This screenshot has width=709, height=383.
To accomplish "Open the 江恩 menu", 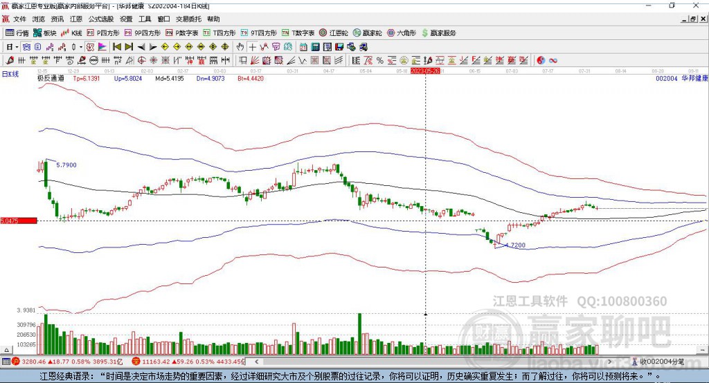I will [76, 19].
